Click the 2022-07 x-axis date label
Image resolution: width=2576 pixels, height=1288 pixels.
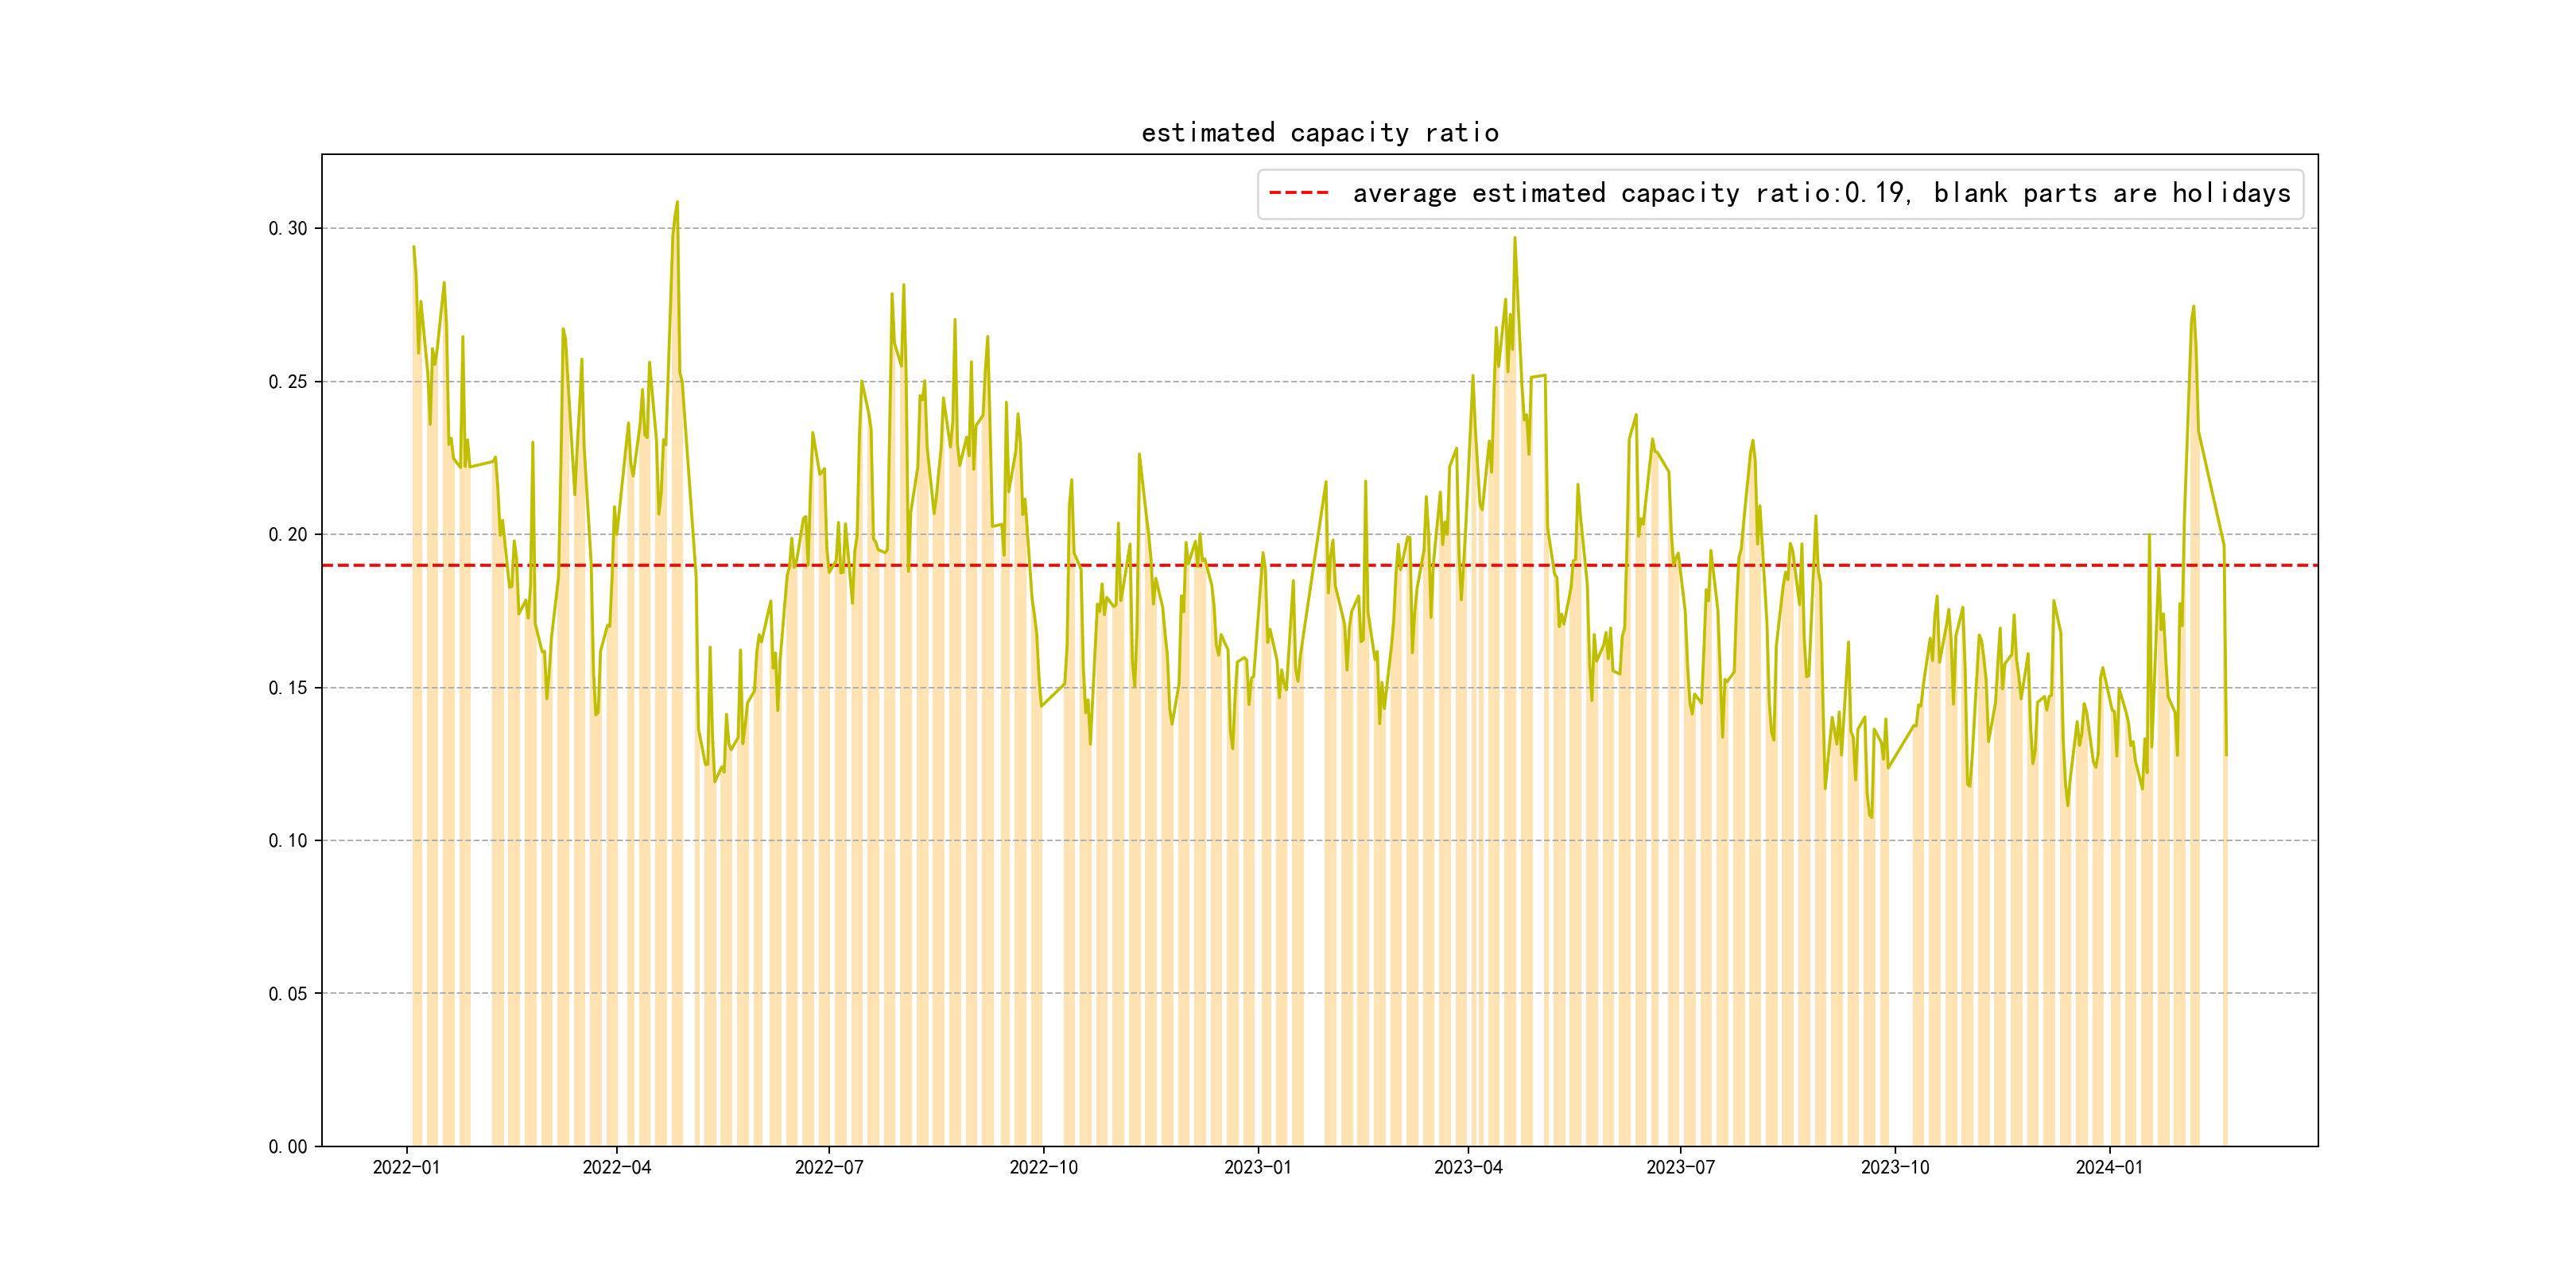click(x=828, y=1168)
